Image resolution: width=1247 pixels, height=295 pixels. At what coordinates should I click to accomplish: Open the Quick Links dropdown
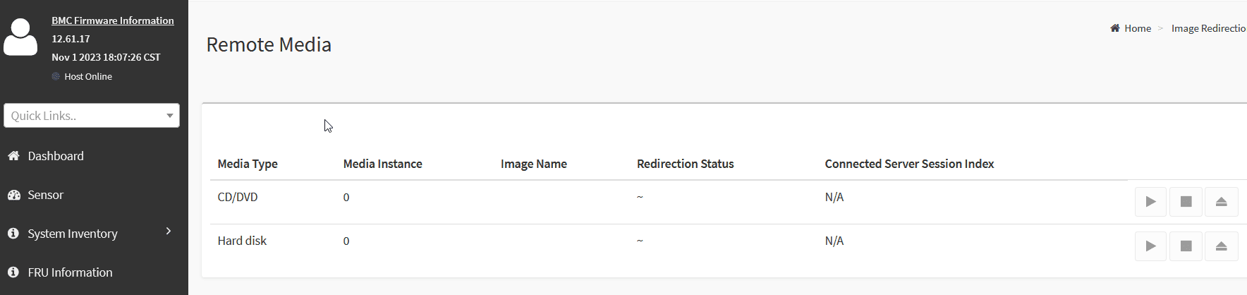tap(92, 116)
